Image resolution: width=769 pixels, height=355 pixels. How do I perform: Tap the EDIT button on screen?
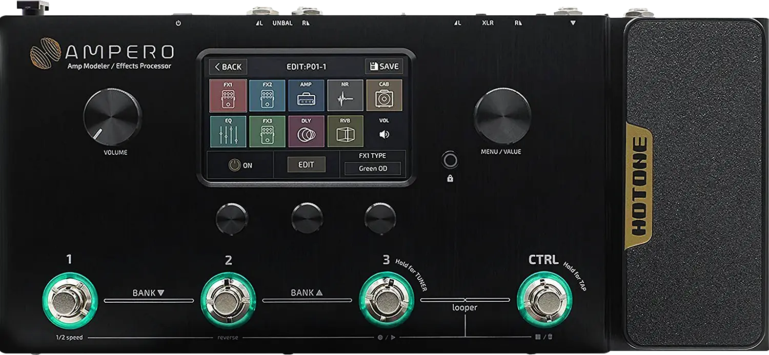(x=306, y=164)
